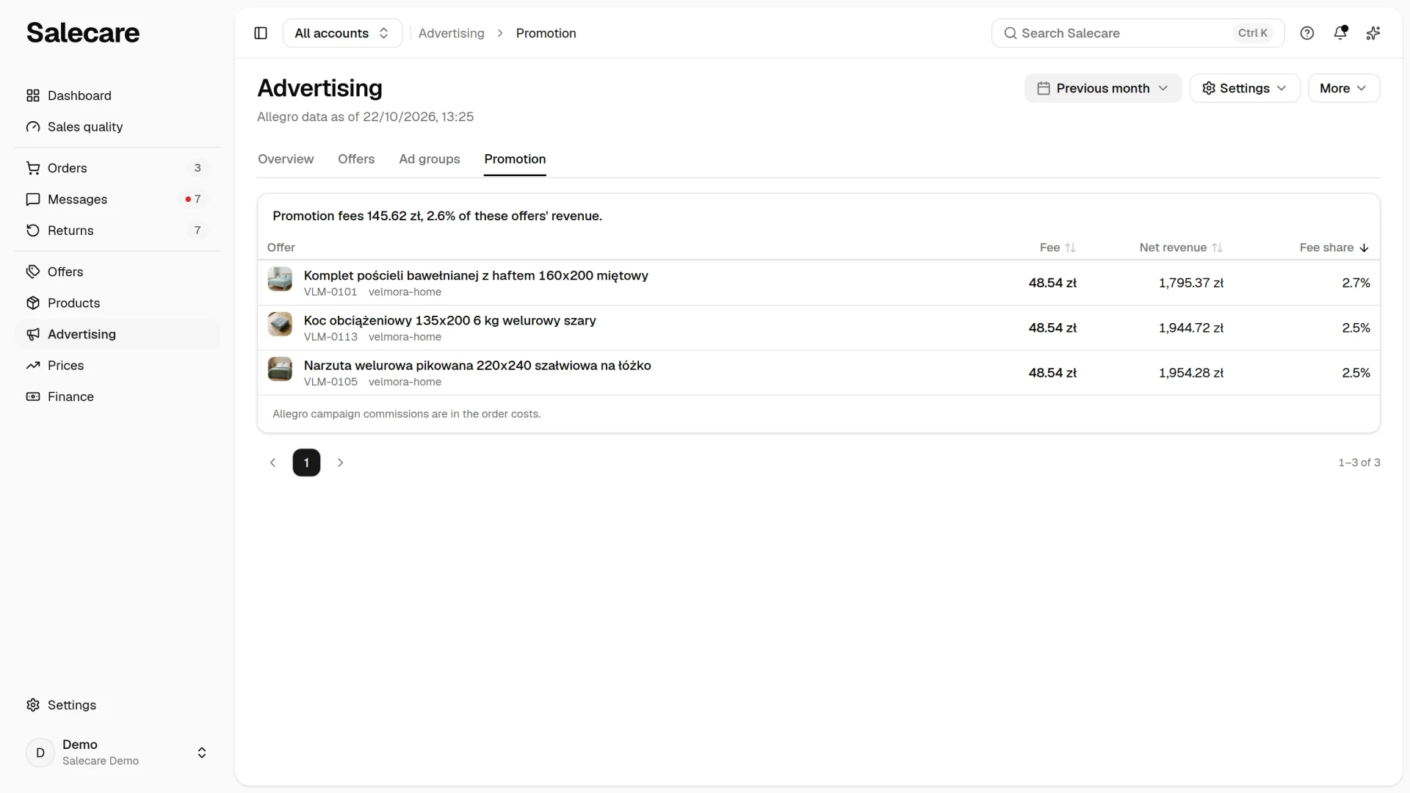Open offer Koc obciążeniowy 135x200 title

coord(450,320)
